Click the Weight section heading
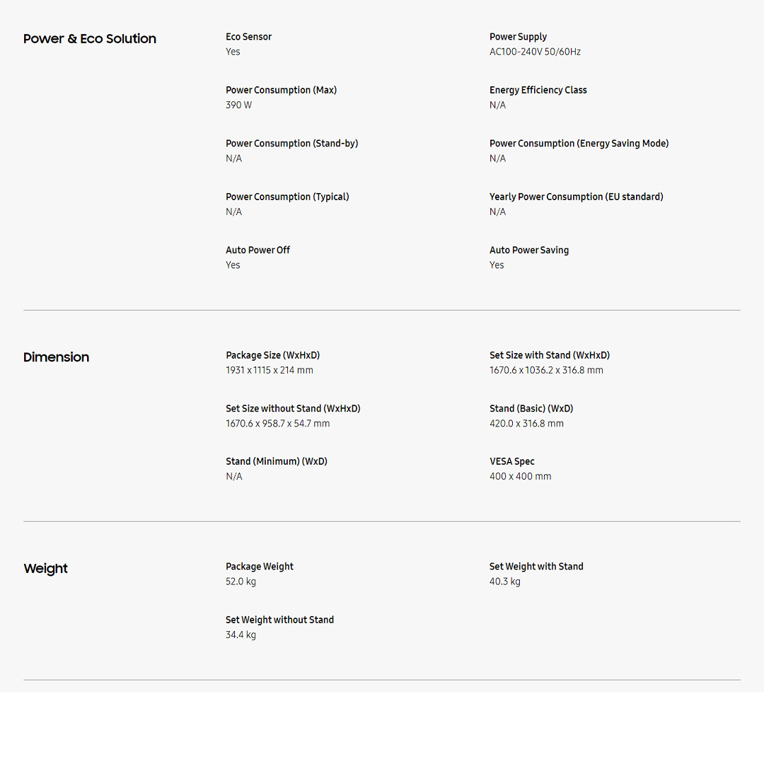 tap(45, 569)
